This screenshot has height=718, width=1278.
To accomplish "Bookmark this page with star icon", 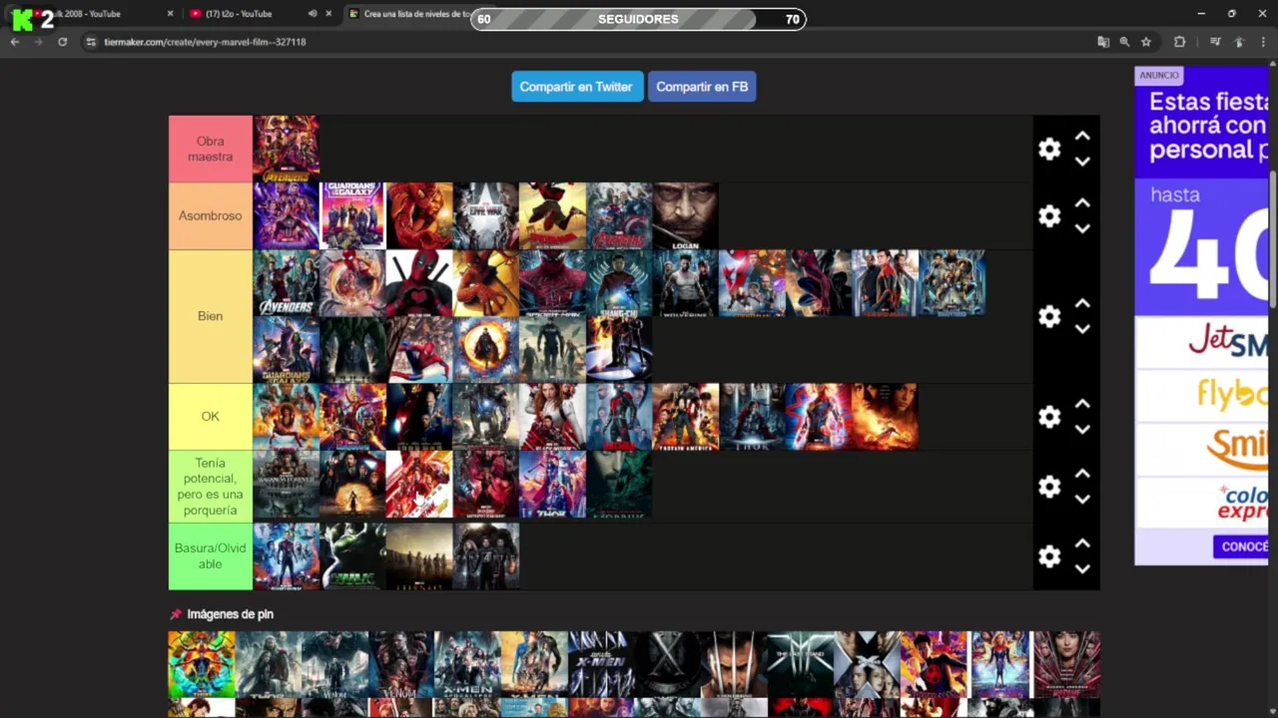I will 1146,42.
